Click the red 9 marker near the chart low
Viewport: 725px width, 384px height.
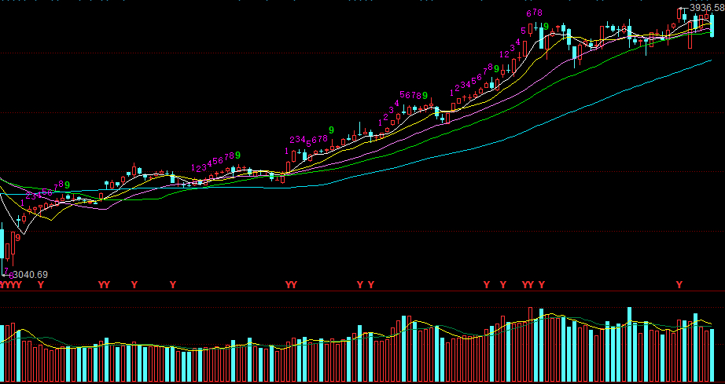click(17, 236)
